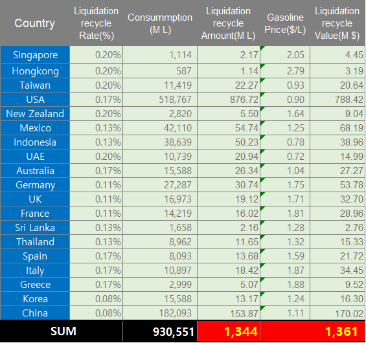This screenshot has width=366, height=343.
Task: Click the Consumption (M L) header
Action: pos(160,23)
